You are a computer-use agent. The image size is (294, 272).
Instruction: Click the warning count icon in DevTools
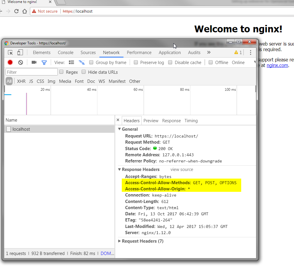click(x=236, y=52)
